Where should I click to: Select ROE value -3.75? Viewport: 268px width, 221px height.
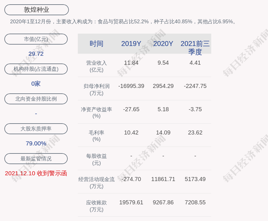point(195,109)
